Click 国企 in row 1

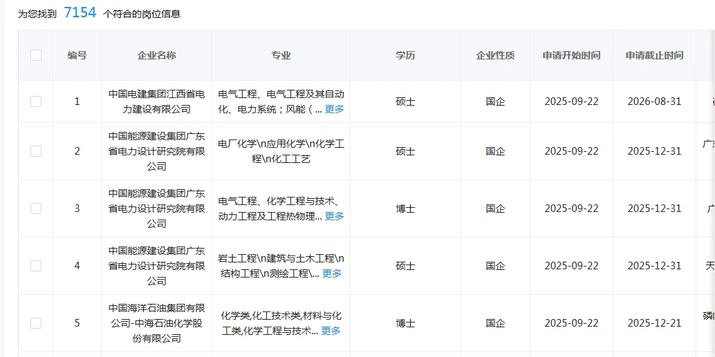(495, 102)
